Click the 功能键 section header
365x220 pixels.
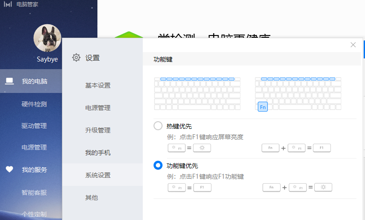(163, 59)
